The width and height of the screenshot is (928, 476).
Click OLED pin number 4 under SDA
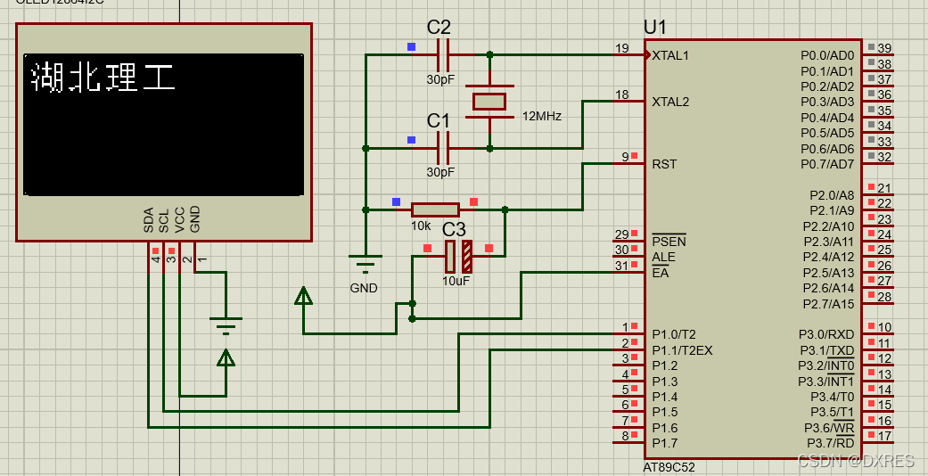(156, 259)
